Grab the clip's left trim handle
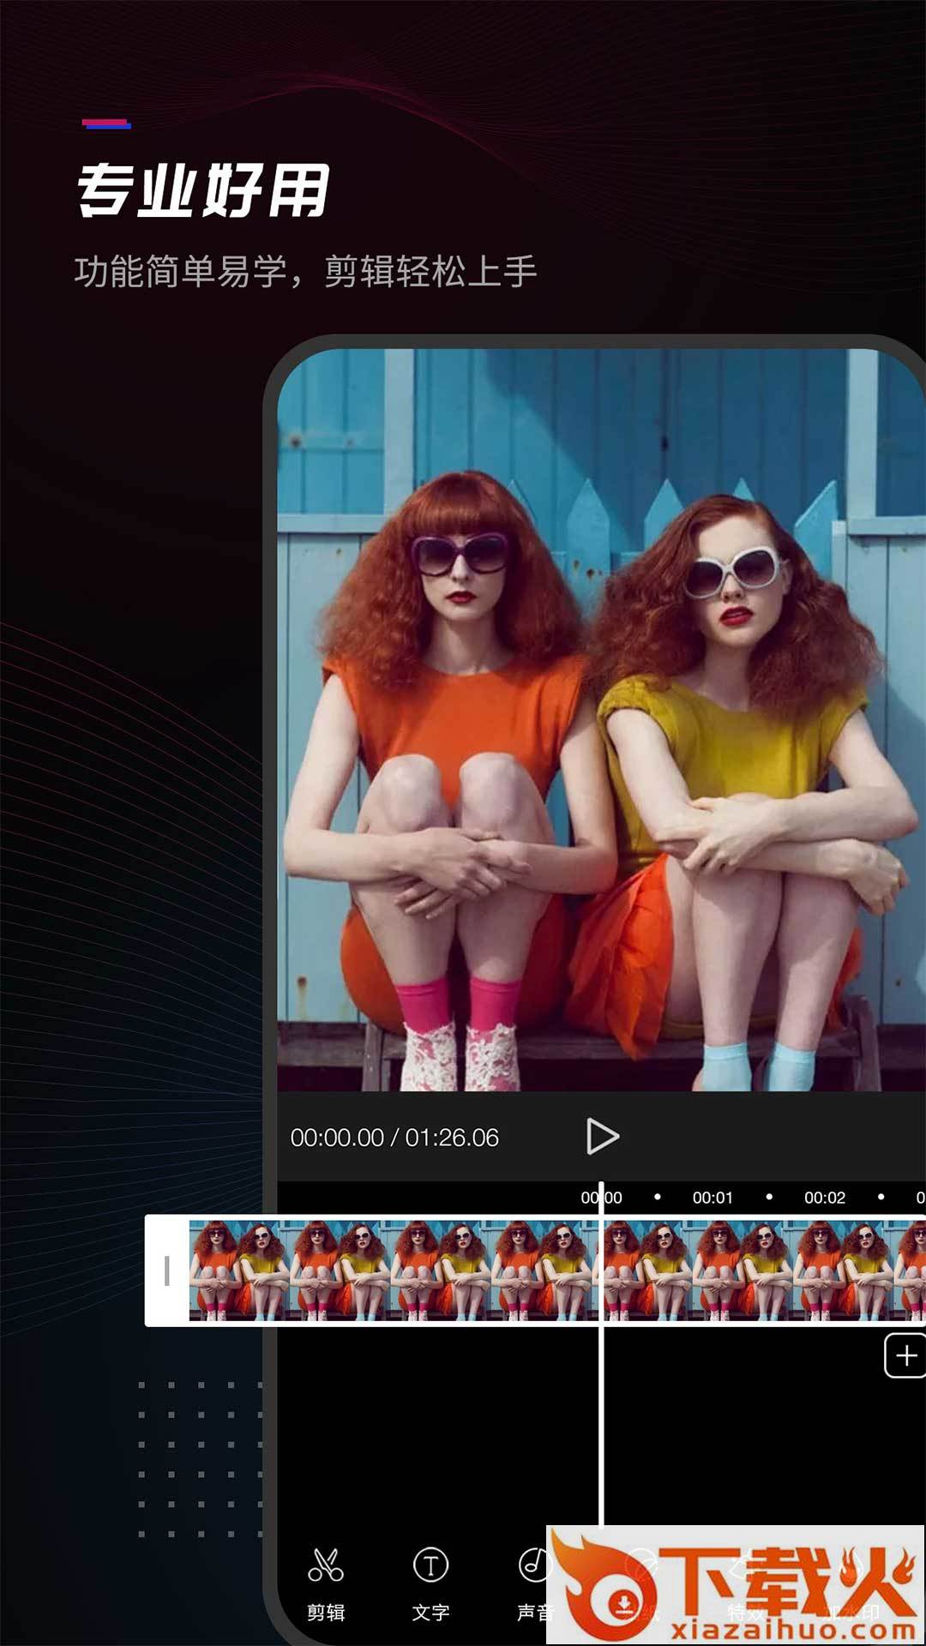926x1646 pixels. click(x=167, y=1271)
